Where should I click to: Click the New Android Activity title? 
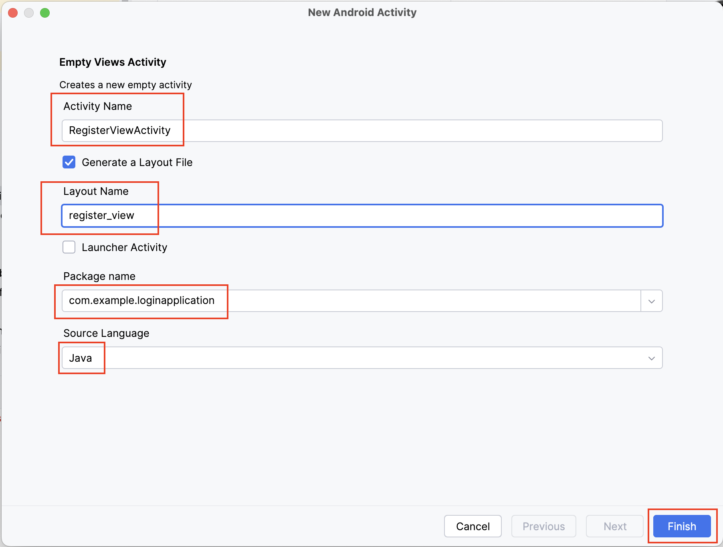click(362, 12)
